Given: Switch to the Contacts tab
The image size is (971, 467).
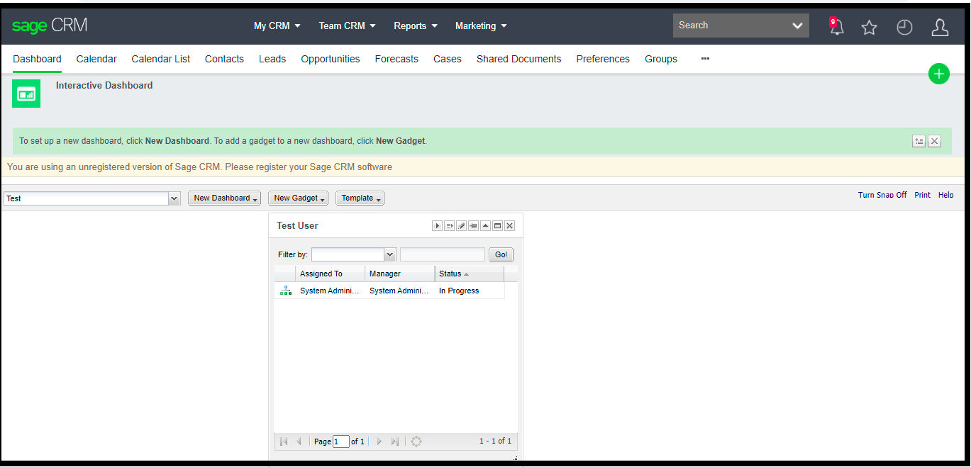Looking at the screenshot, I should 224,59.
